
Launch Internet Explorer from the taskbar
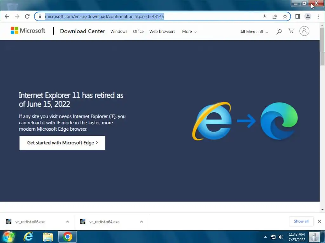(28, 237)
